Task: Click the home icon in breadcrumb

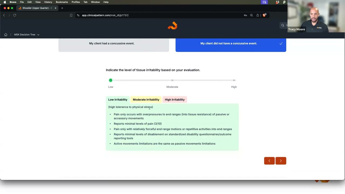Action: point(6,34)
